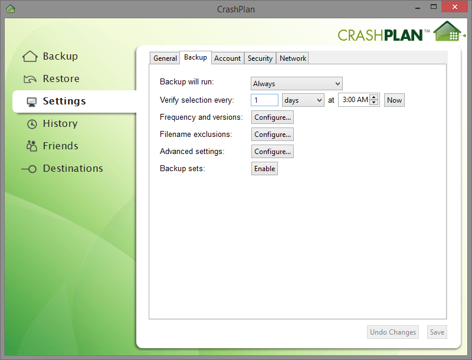
Task: Click the CrashPlan house icon in title bar
Action: pyautogui.click(x=11, y=9)
